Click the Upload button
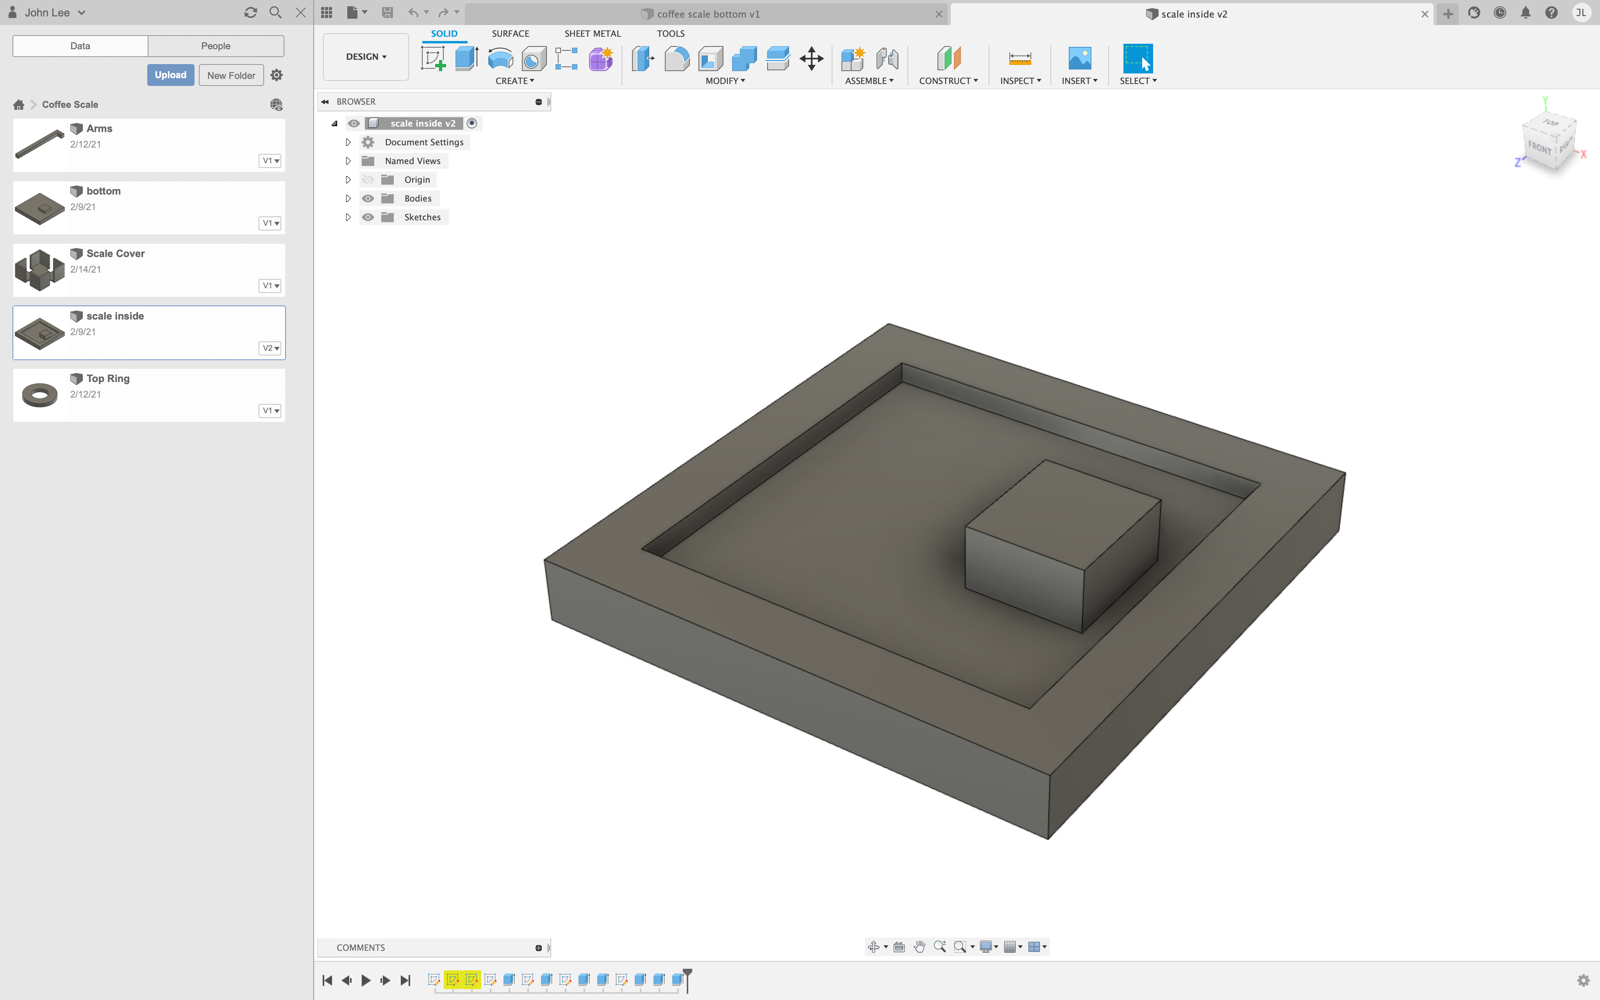The image size is (1600, 1000). (x=170, y=75)
